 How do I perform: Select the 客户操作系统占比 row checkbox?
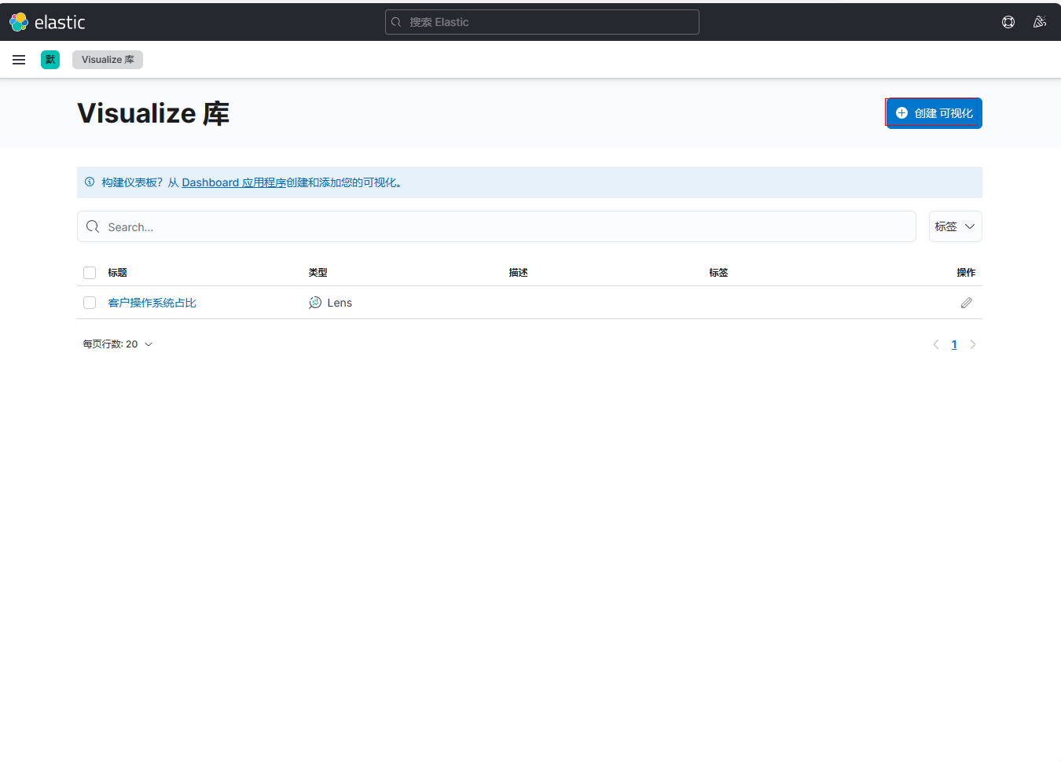90,303
